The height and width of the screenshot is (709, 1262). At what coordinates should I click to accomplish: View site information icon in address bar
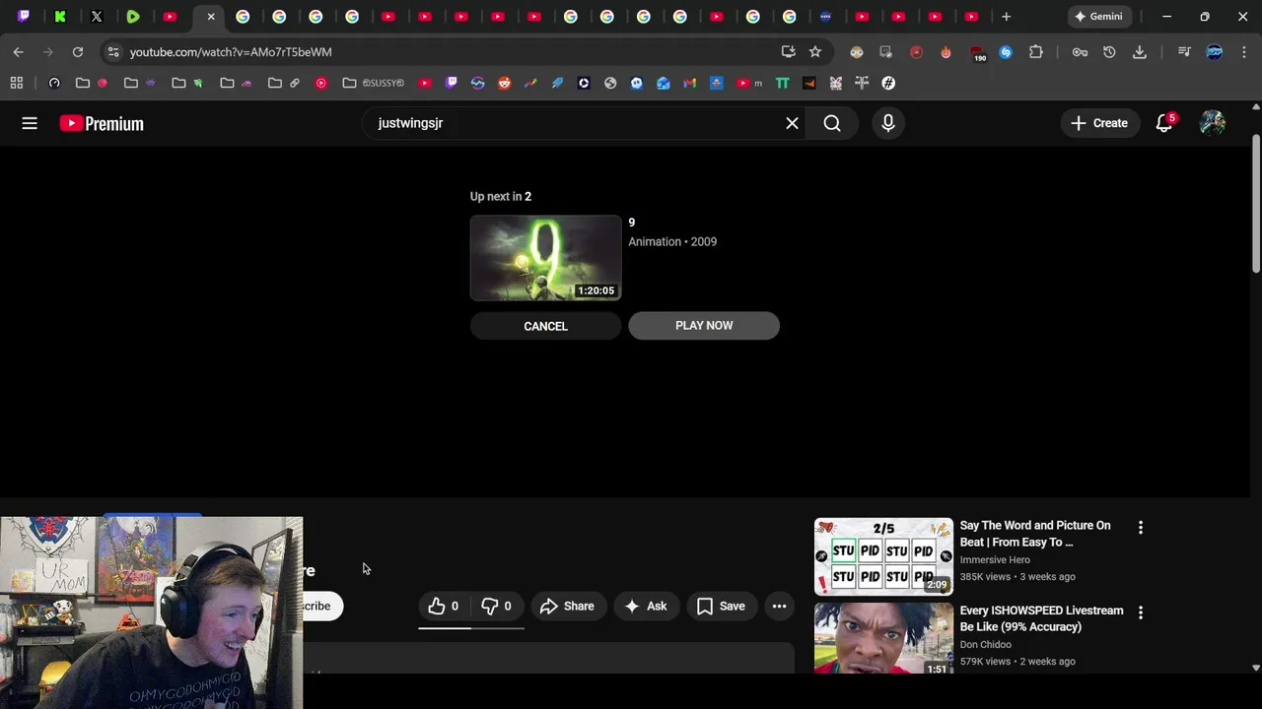[113, 52]
